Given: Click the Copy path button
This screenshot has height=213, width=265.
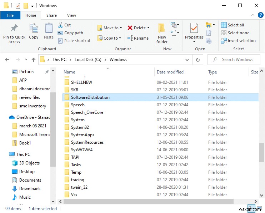Looking at the screenshot, I should tap(70, 33).
